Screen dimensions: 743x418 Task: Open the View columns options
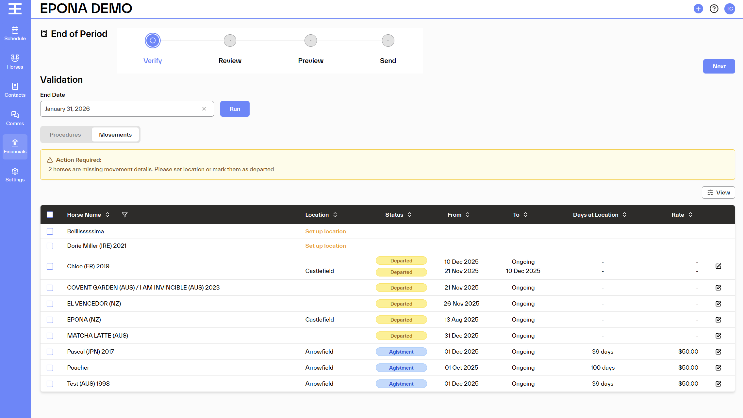[718, 192]
